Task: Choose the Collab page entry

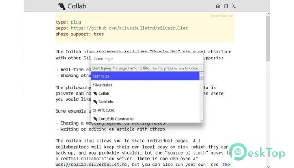Action: tap(145, 93)
